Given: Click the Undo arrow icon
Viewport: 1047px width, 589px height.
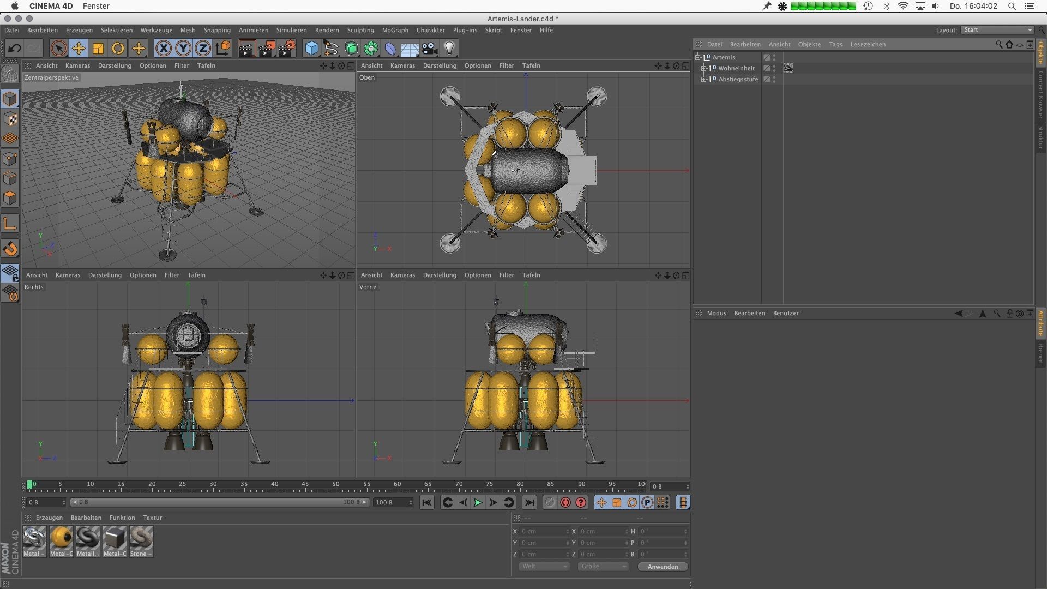Looking at the screenshot, I should coord(14,49).
